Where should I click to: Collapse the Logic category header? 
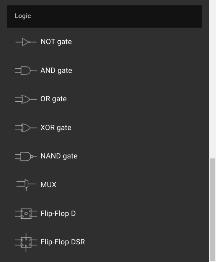tap(105, 16)
